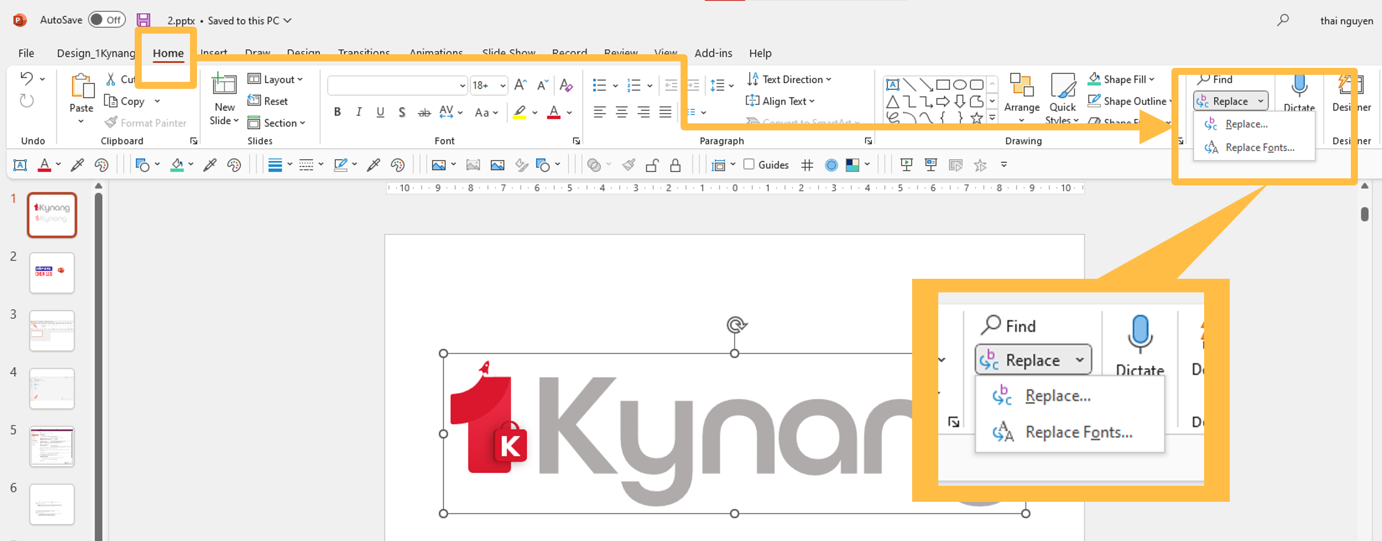Toggle Italic formatting
Viewport: 1382px width, 541px height.
coord(358,112)
